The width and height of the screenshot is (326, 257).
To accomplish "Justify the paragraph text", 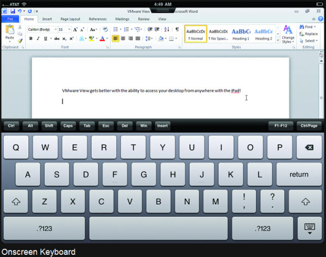I will click(x=138, y=39).
